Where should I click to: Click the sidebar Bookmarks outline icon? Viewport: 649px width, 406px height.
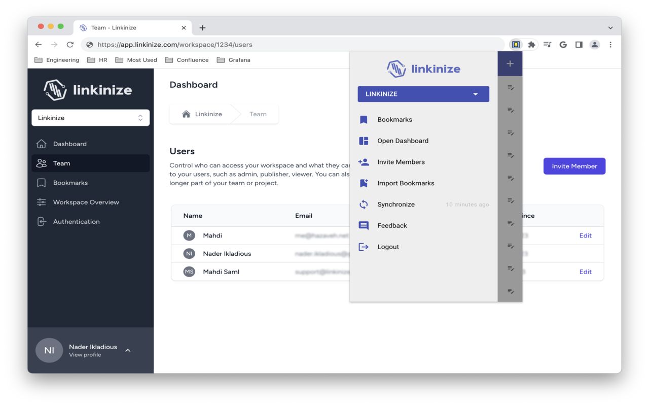pyautogui.click(x=42, y=183)
